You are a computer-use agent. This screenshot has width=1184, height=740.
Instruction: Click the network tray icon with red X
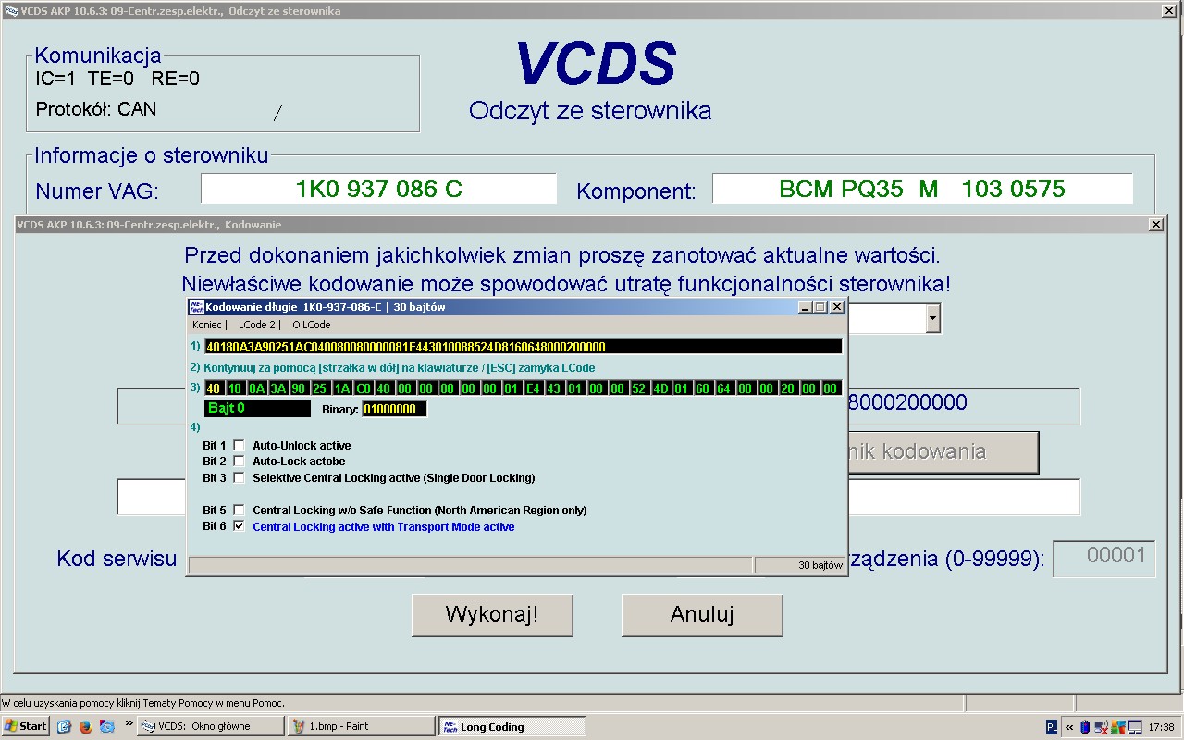[1101, 727]
